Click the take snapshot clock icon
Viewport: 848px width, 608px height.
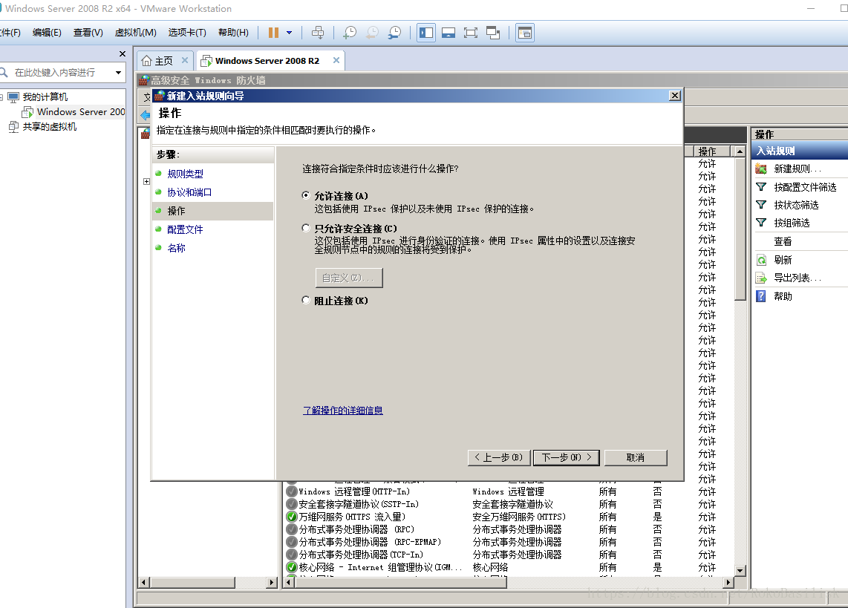(350, 33)
